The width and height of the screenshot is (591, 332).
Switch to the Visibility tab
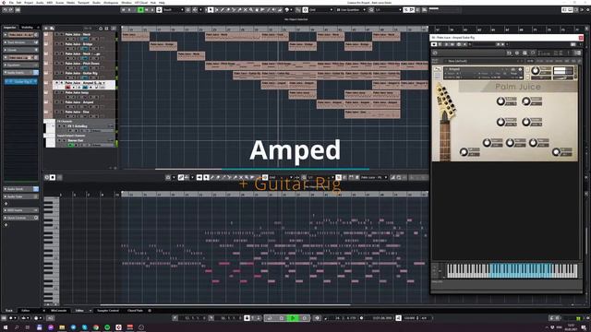27,28
